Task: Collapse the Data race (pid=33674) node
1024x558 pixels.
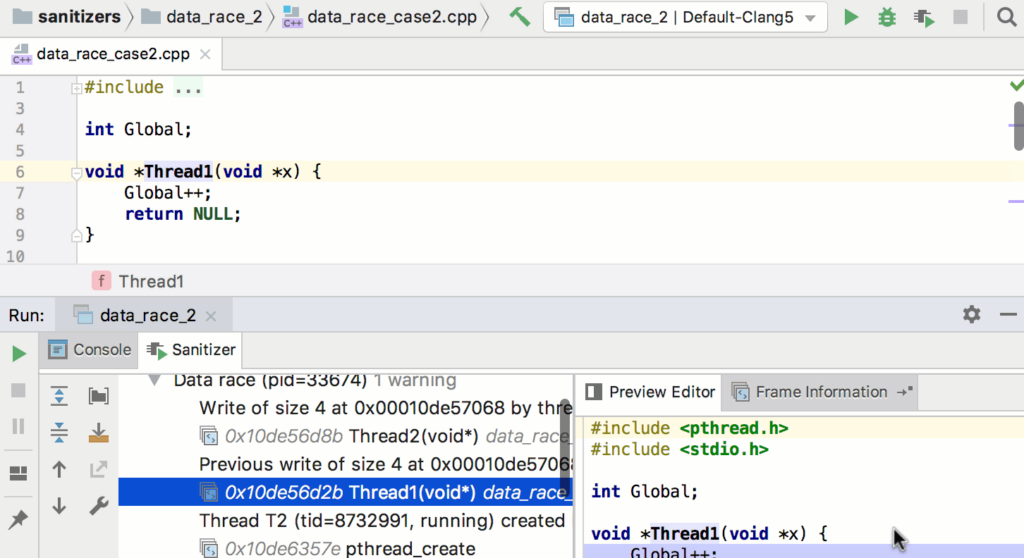Action: (x=154, y=380)
